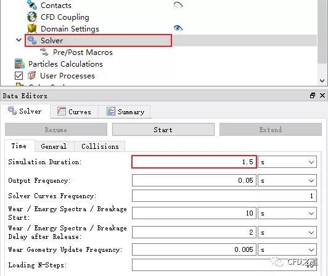This screenshot has width=328, height=276.
Task: Click the Contacts tree icon
Action: (x=32, y=5)
